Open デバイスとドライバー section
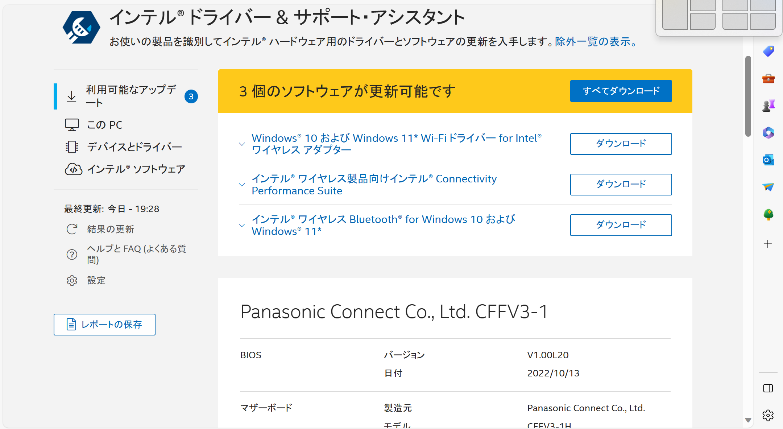This screenshot has width=783, height=429. [x=134, y=147]
